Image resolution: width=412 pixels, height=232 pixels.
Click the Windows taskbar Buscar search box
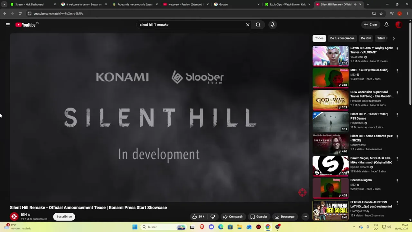[164, 227]
